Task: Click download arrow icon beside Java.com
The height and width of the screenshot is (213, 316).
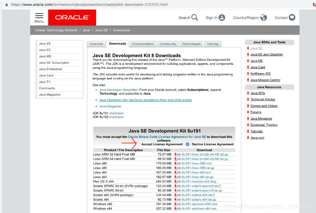Action: click(x=248, y=138)
